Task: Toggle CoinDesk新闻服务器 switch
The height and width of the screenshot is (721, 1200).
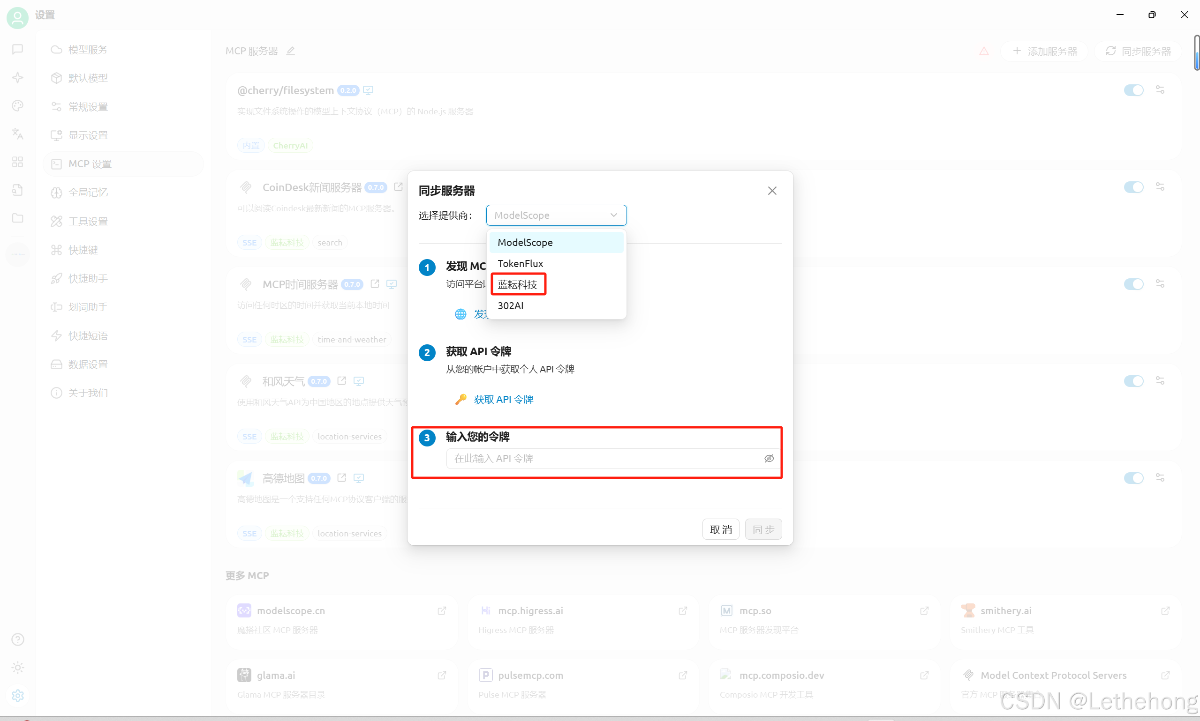Action: 1133,187
